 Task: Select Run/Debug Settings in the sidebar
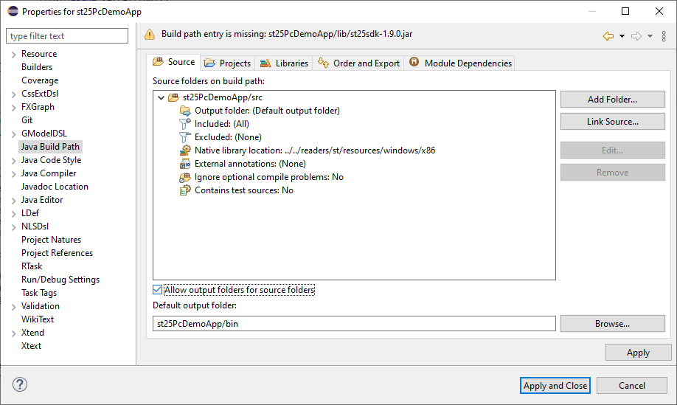tap(60, 280)
